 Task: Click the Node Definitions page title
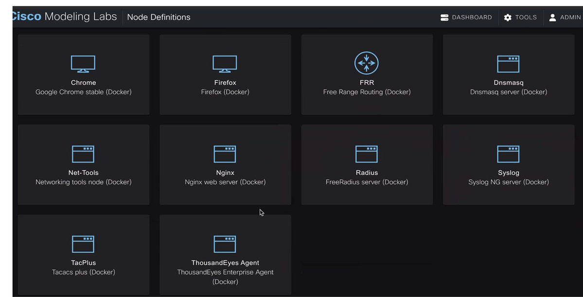(159, 17)
